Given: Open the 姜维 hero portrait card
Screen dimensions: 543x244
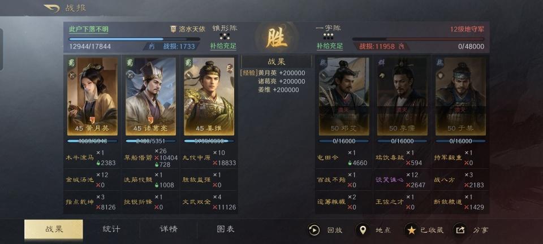Looking at the screenshot, I should point(209,96).
